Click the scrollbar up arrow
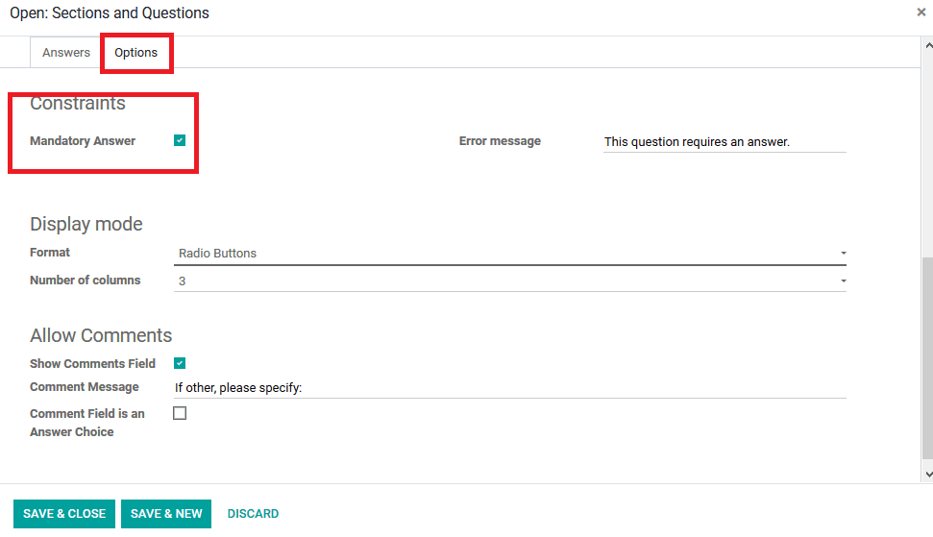The height and width of the screenshot is (537, 933). 928,45
